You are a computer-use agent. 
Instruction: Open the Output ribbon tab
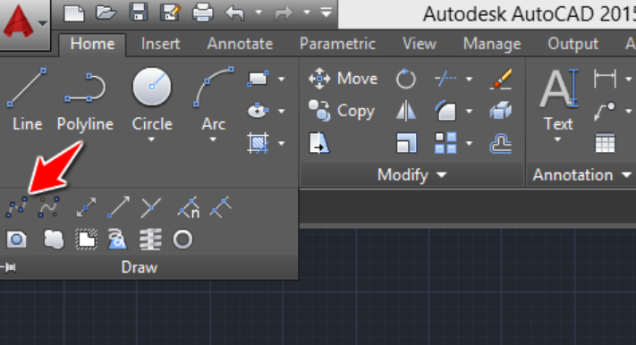[572, 44]
